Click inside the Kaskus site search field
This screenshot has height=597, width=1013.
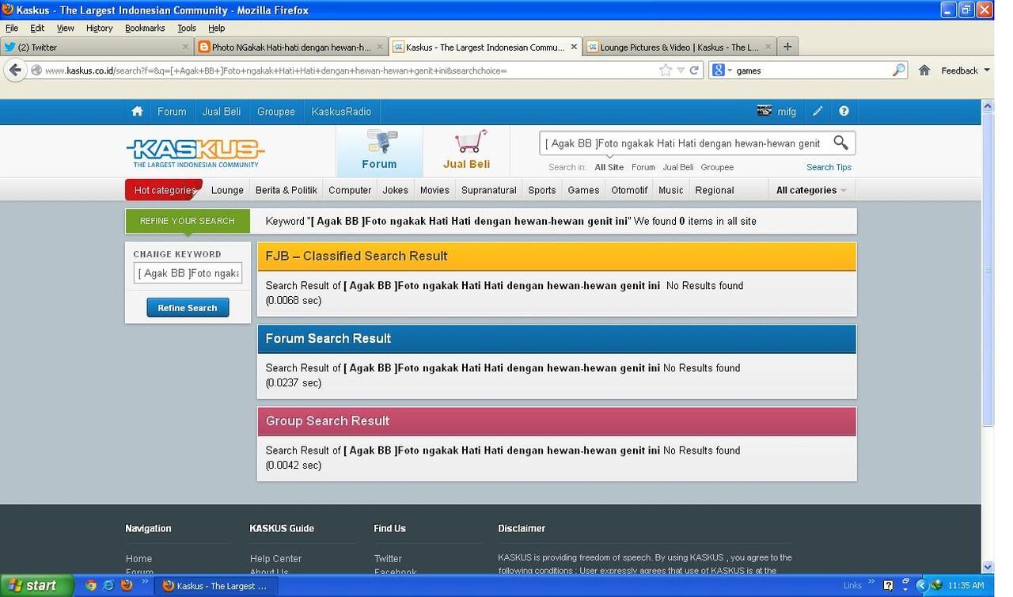[685, 143]
